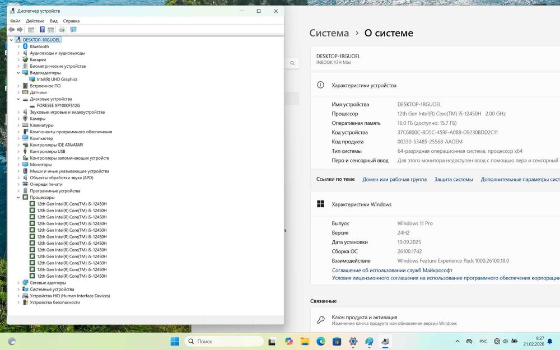The image size is (560, 350).
Task: Expand Аудиовходы и аудиовыходы category
Action: pyautogui.click(x=18, y=53)
